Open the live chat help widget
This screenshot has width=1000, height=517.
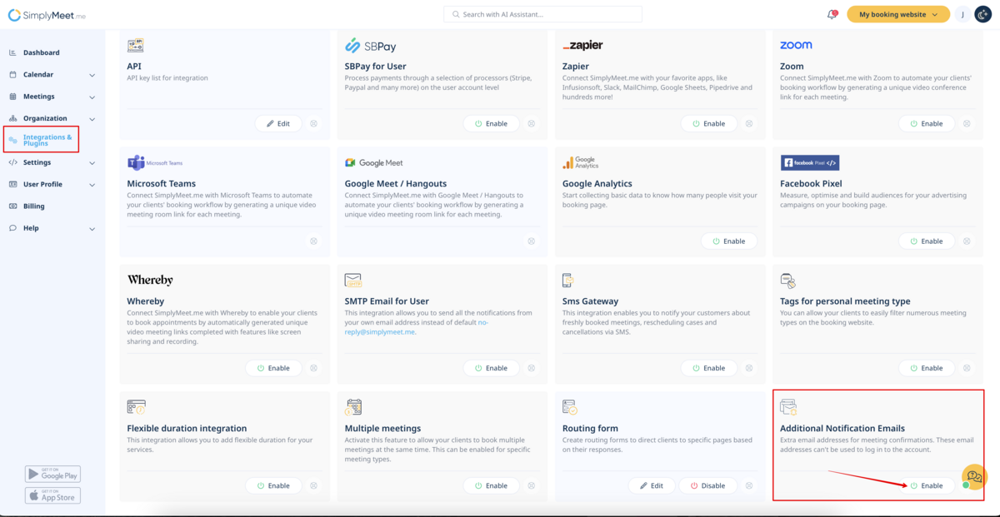974,476
